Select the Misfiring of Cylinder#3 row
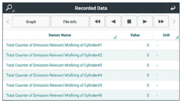The width and height of the screenshot is (182, 103). (91, 65)
